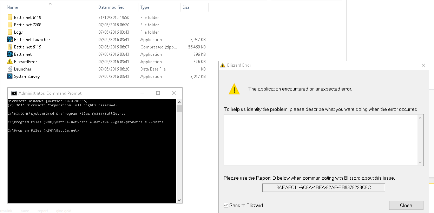Select the 'Battle.net Launcher' file name
This screenshot has height=213, width=434.
click(32, 40)
